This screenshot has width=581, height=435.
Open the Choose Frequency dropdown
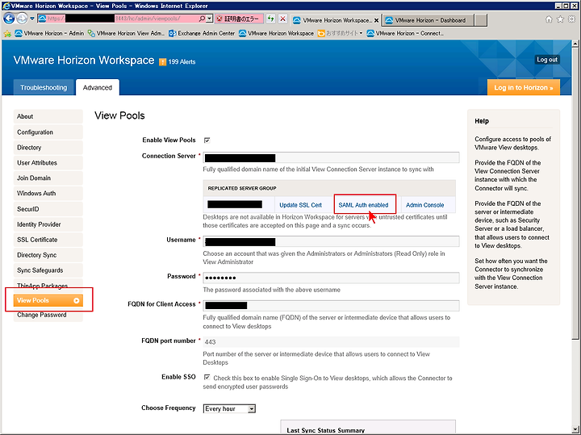(x=229, y=408)
